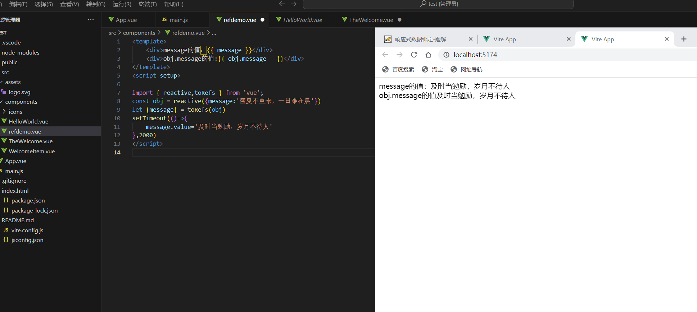Open a new browser tab with plus
The image size is (697, 312).
pyautogui.click(x=684, y=39)
